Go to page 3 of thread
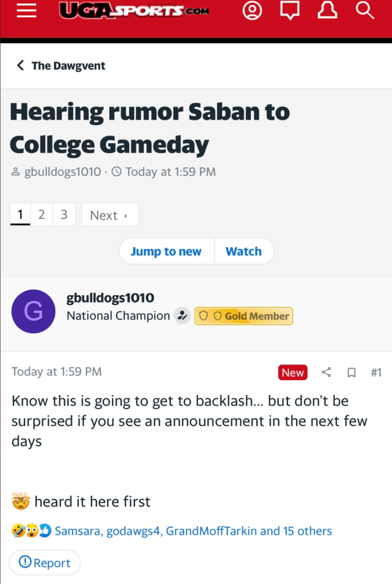 64,215
